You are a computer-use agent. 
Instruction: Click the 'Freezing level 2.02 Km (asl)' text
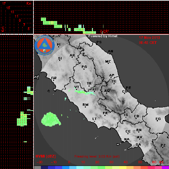[x=97, y=156]
